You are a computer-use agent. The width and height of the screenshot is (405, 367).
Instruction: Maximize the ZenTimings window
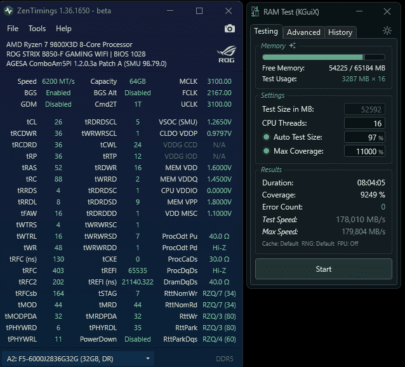(199, 11)
